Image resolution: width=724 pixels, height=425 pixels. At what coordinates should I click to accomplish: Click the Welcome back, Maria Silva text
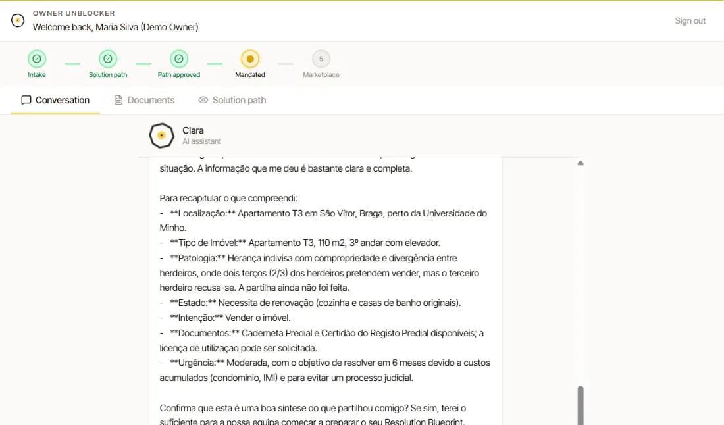tap(115, 27)
